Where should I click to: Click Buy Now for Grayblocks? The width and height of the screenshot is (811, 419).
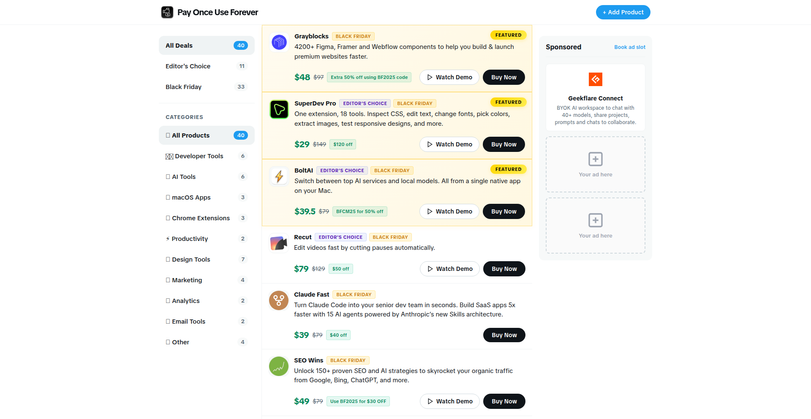[503, 77]
